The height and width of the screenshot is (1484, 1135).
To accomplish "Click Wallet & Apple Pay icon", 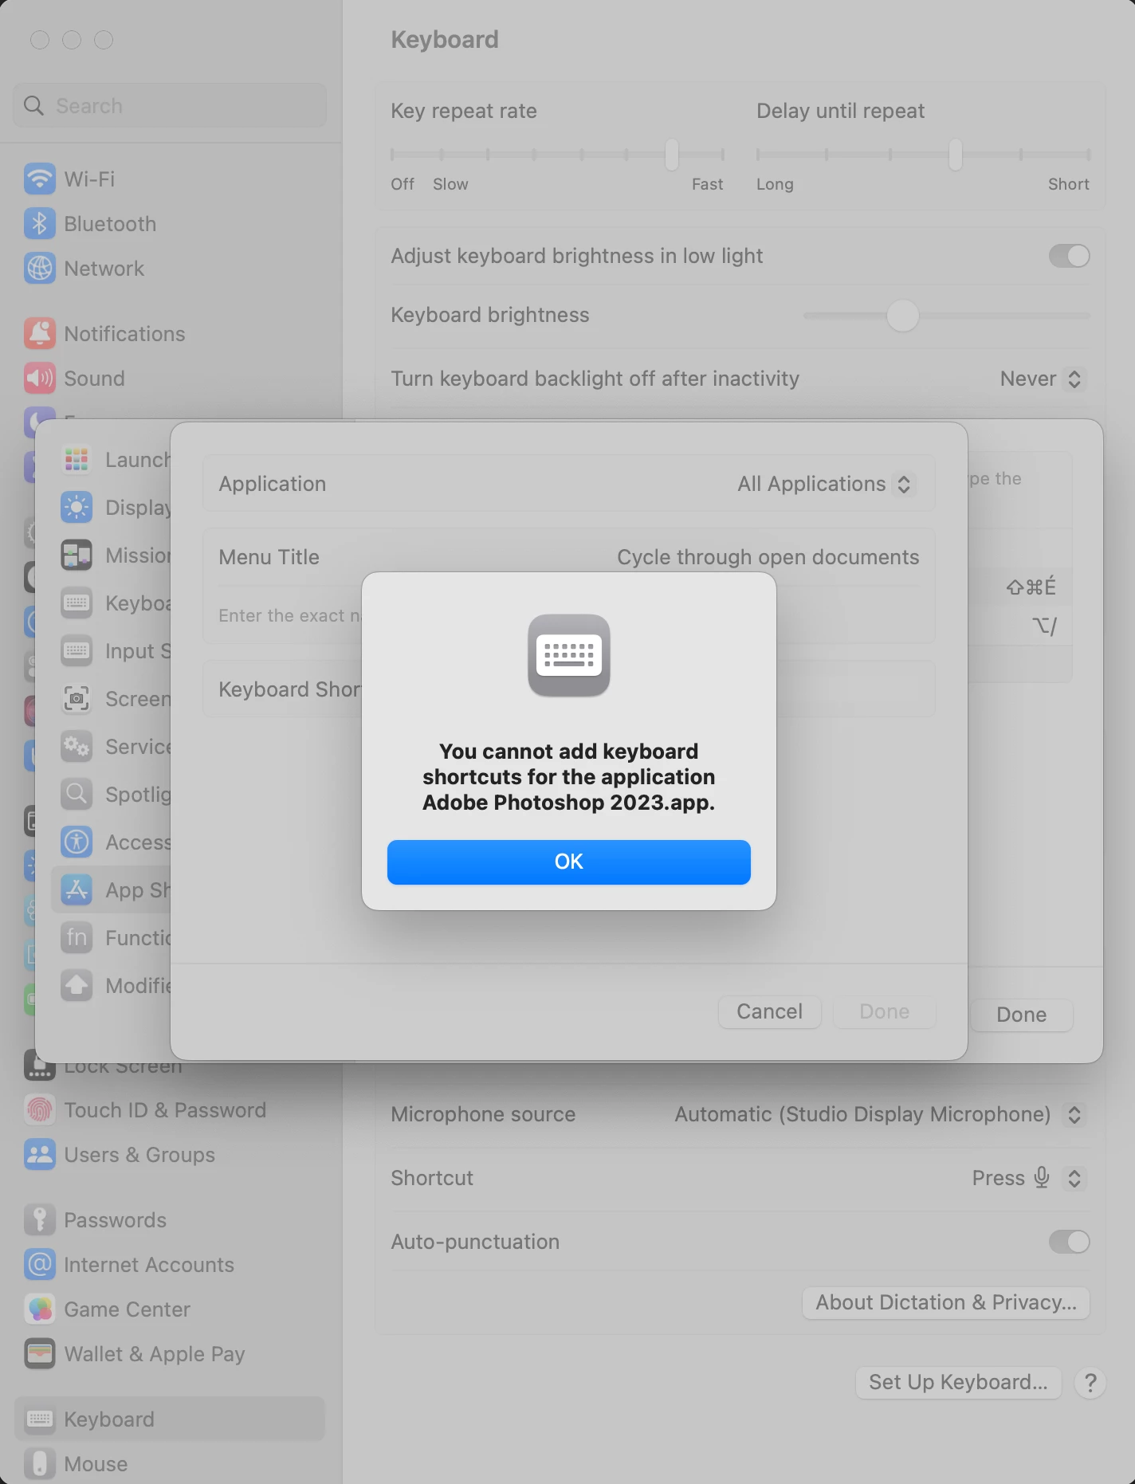I will coord(40,1354).
